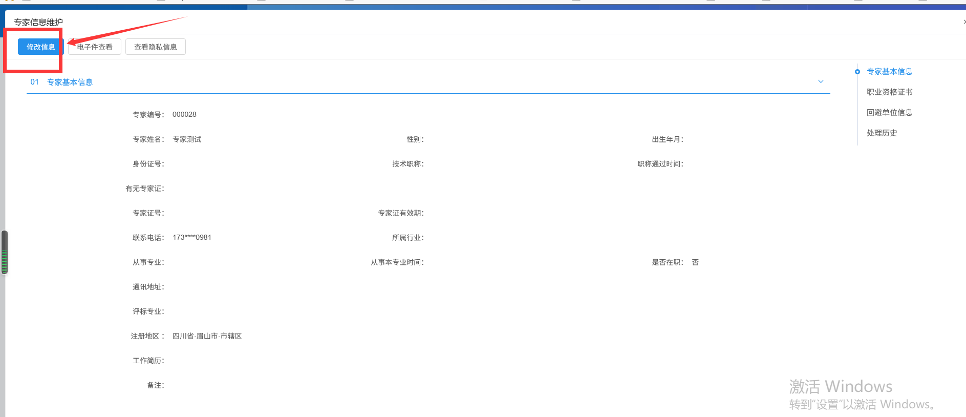Click the registered region 四川省·眉山市·市辖区
The height and width of the screenshot is (417, 966).
[x=207, y=336]
